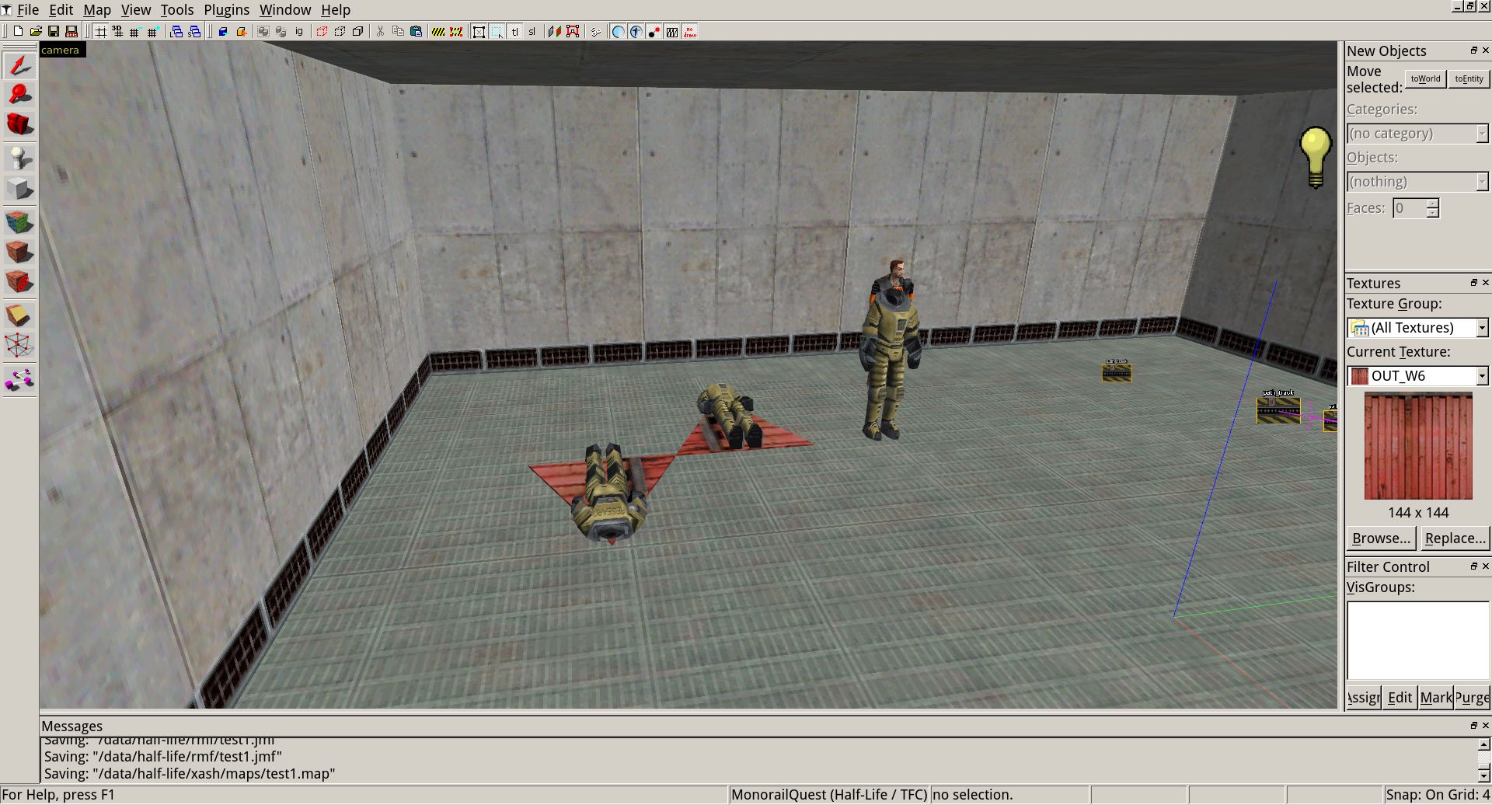
Task: Toggle the 2D grid display
Action: click(x=100, y=31)
